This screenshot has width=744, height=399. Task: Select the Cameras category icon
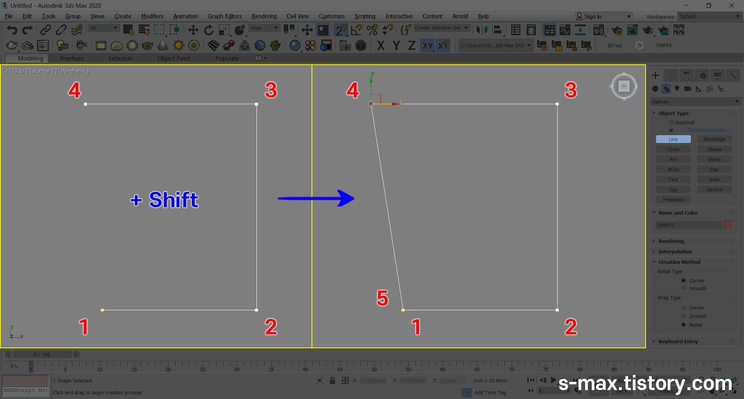coord(688,89)
